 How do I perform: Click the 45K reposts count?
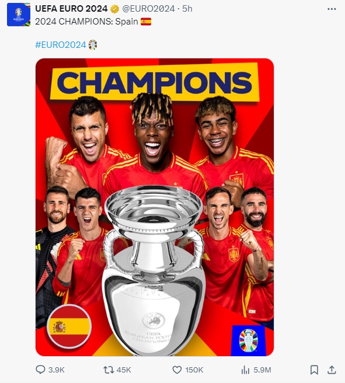[124, 370]
